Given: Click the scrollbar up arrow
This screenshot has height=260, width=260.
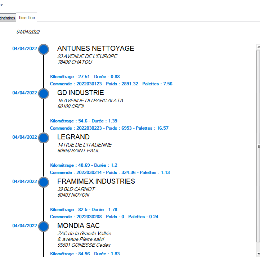Looking at the screenshot, I should tap(258, 47).
